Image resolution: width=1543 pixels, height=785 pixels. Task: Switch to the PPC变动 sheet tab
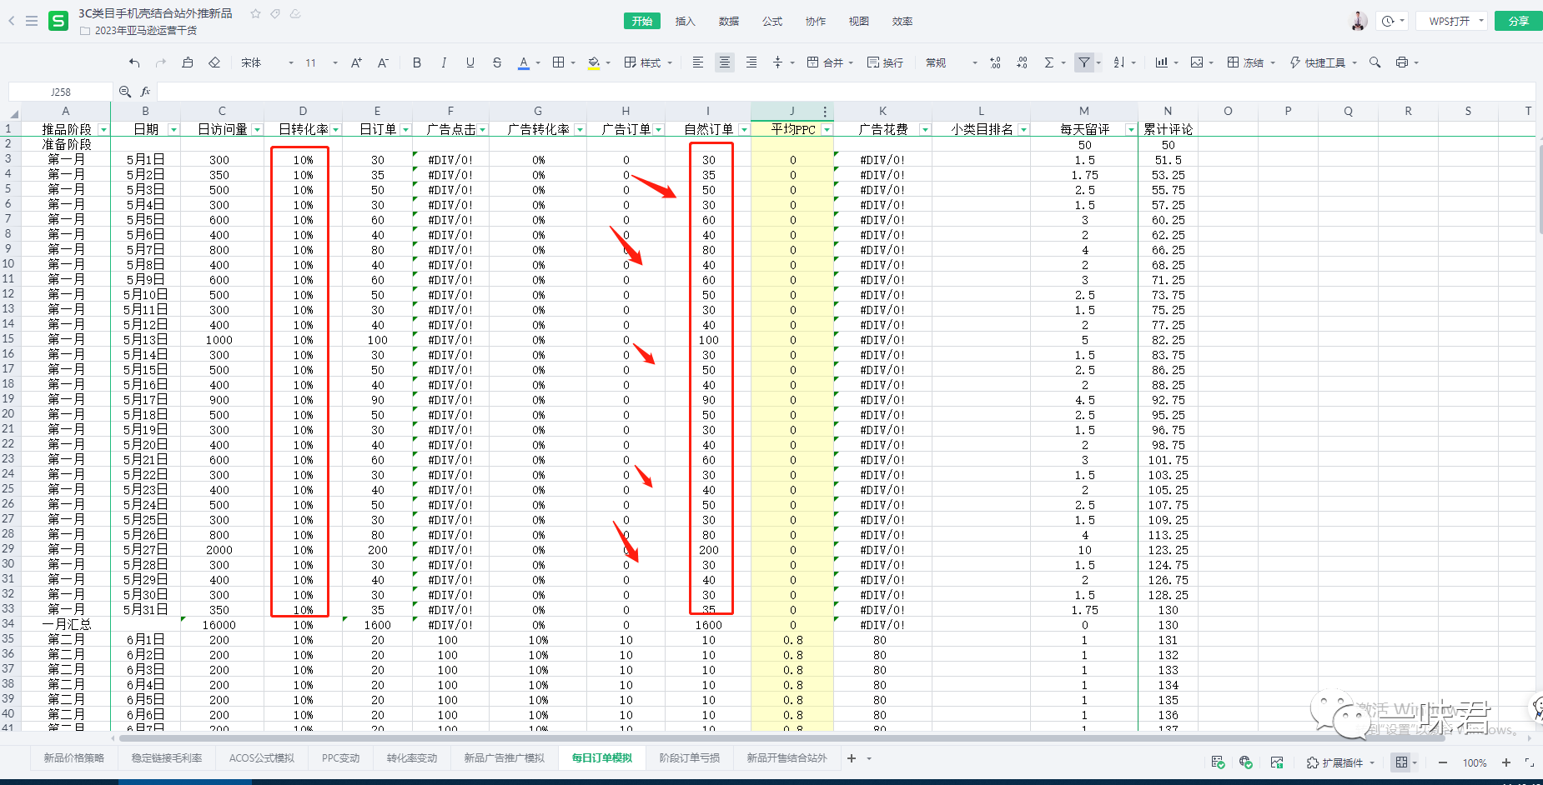point(341,757)
